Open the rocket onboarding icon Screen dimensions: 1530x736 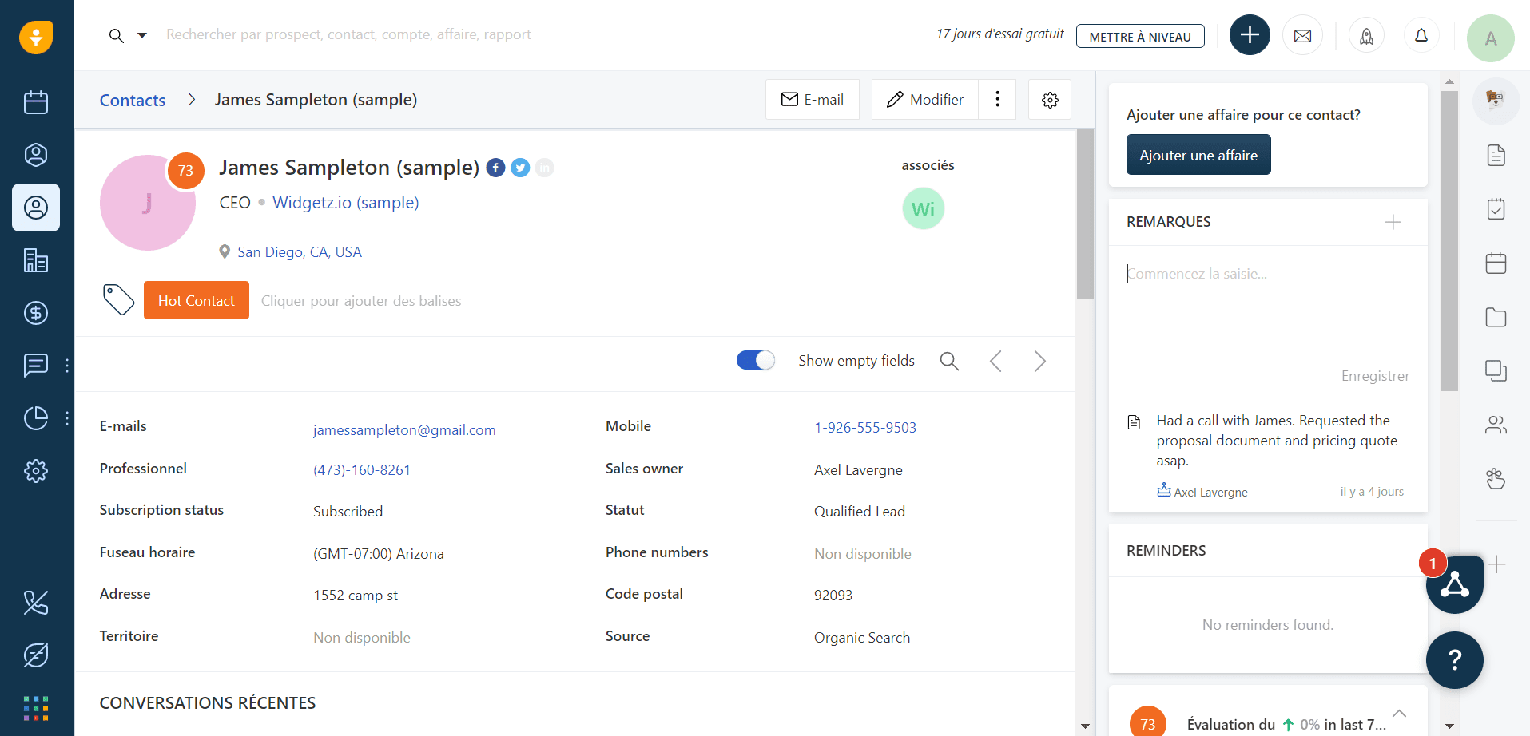pos(1367,36)
